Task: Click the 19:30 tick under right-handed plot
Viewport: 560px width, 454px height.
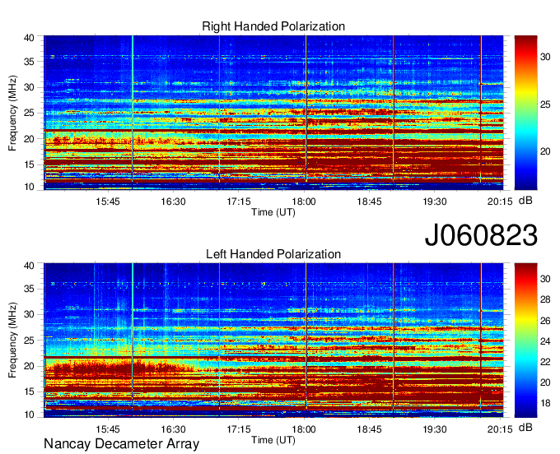Action: [435, 202]
